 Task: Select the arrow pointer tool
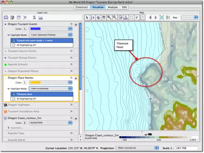pyautogui.click(x=87, y=17)
